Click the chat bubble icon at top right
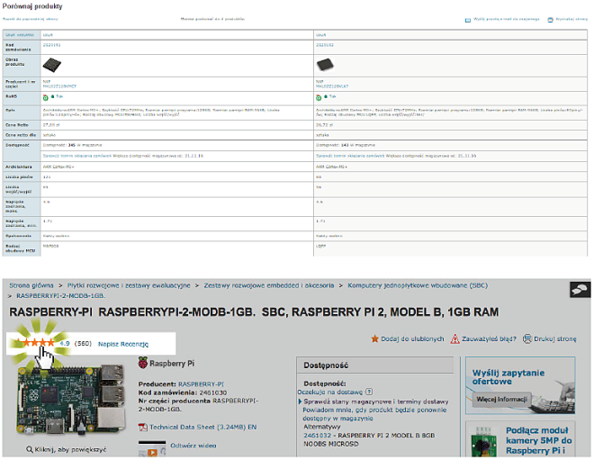 [580, 290]
